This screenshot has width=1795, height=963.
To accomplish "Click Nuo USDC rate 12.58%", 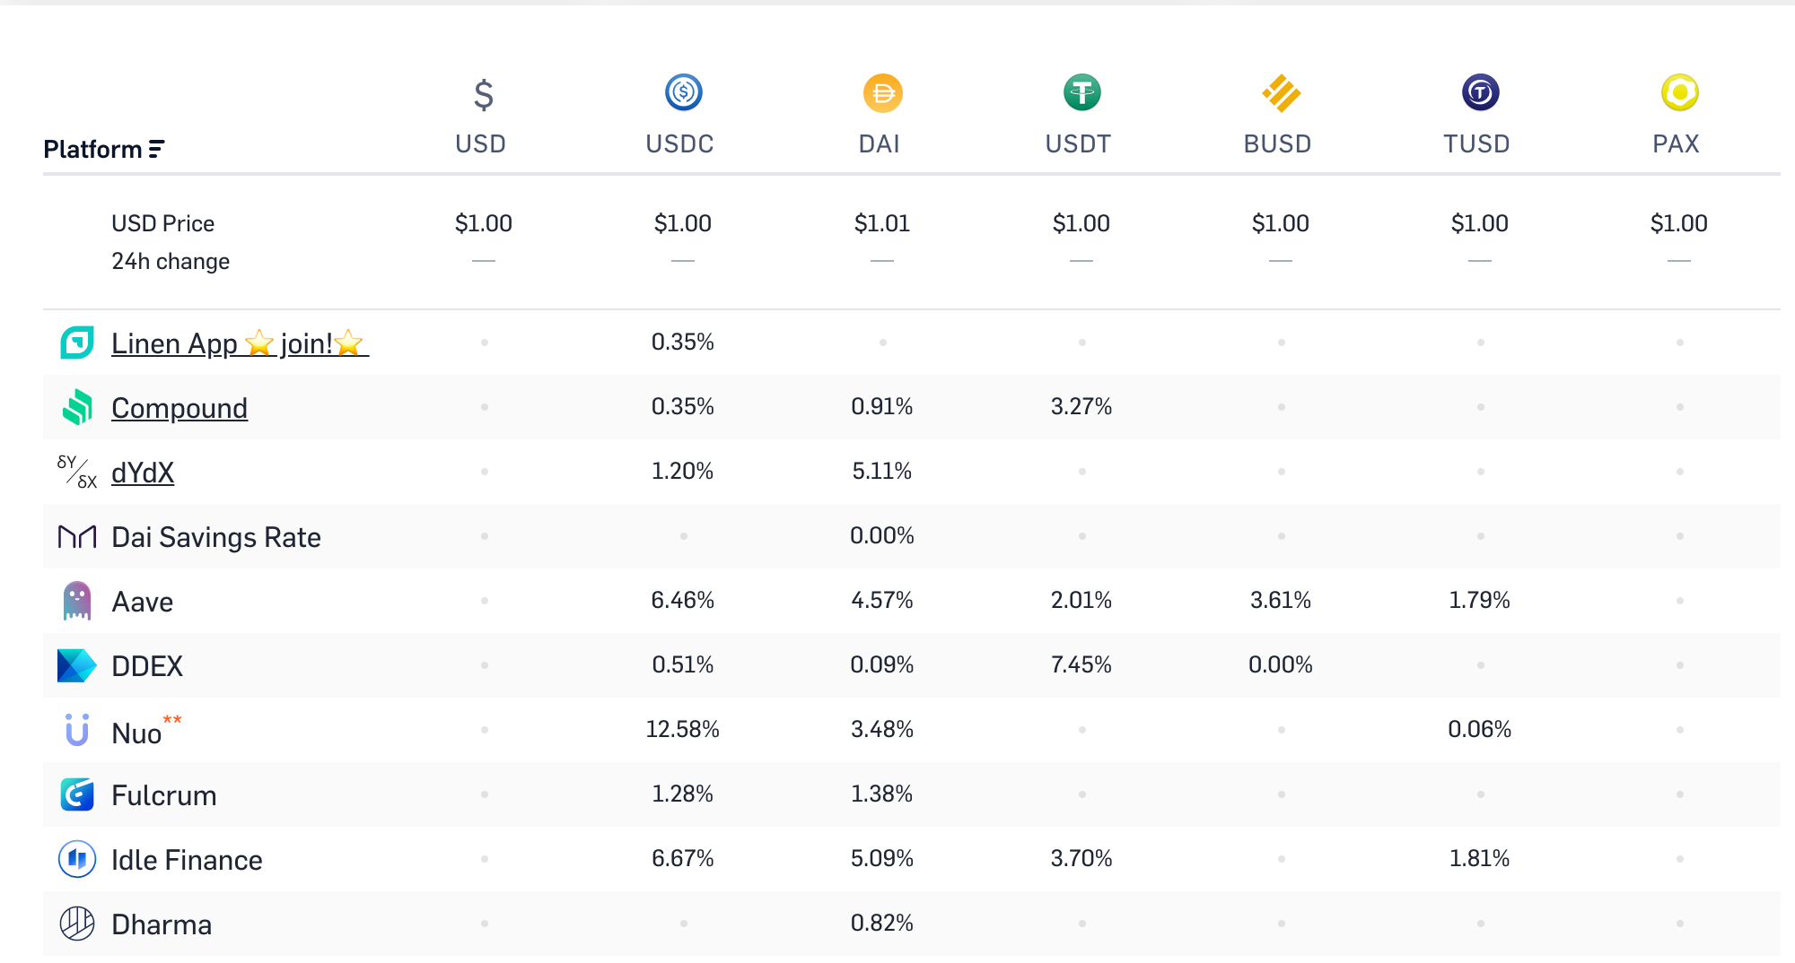I will [683, 729].
